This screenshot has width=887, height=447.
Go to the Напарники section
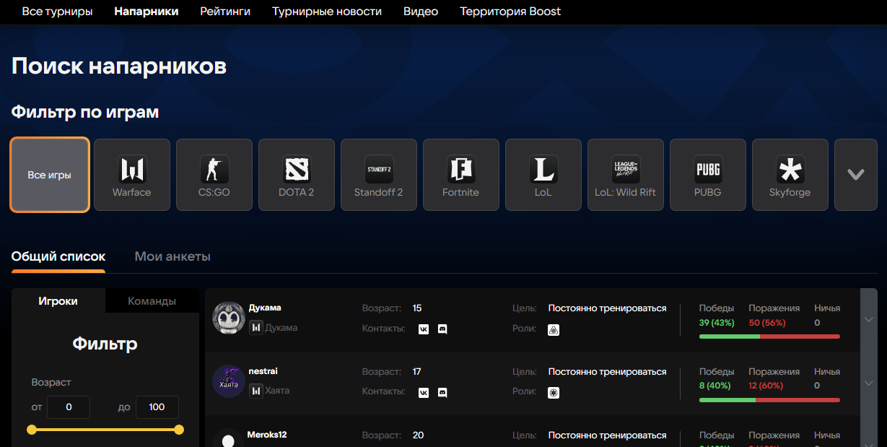pyautogui.click(x=147, y=12)
